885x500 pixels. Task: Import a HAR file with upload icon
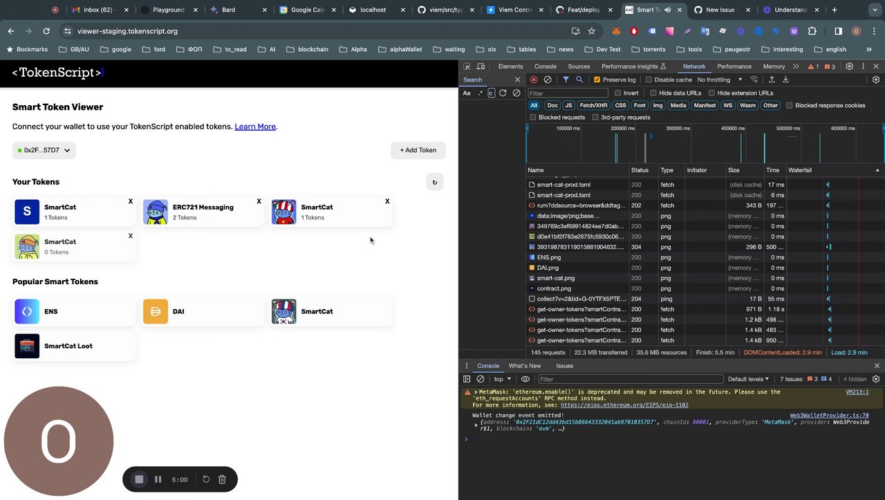(772, 80)
